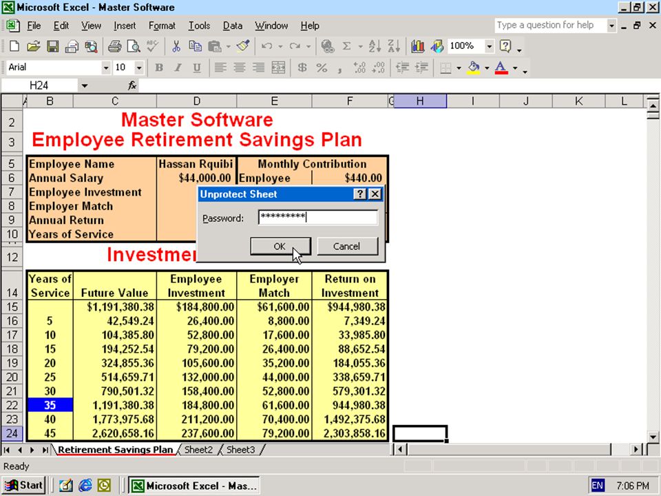Screen dimensions: 661x496
Task: Click the Sort Ascending icon
Action: tap(375, 46)
